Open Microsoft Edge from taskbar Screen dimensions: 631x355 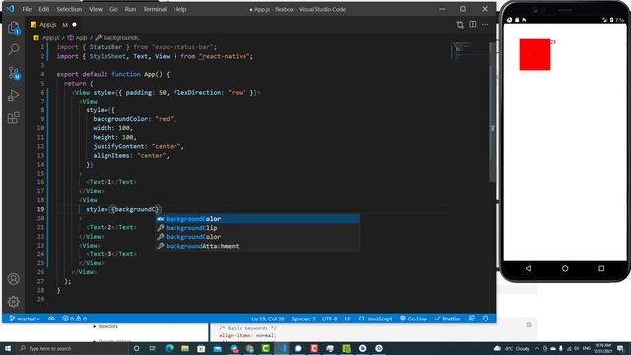(169, 348)
